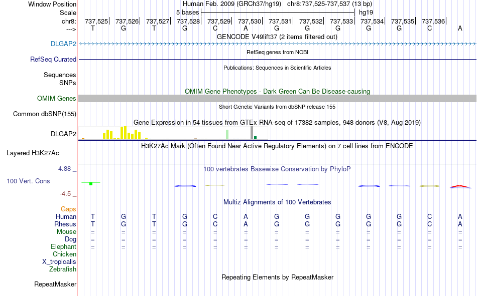Select the Elephant species label
The height and width of the screenshot is (296, 477).
click(63, 246)
